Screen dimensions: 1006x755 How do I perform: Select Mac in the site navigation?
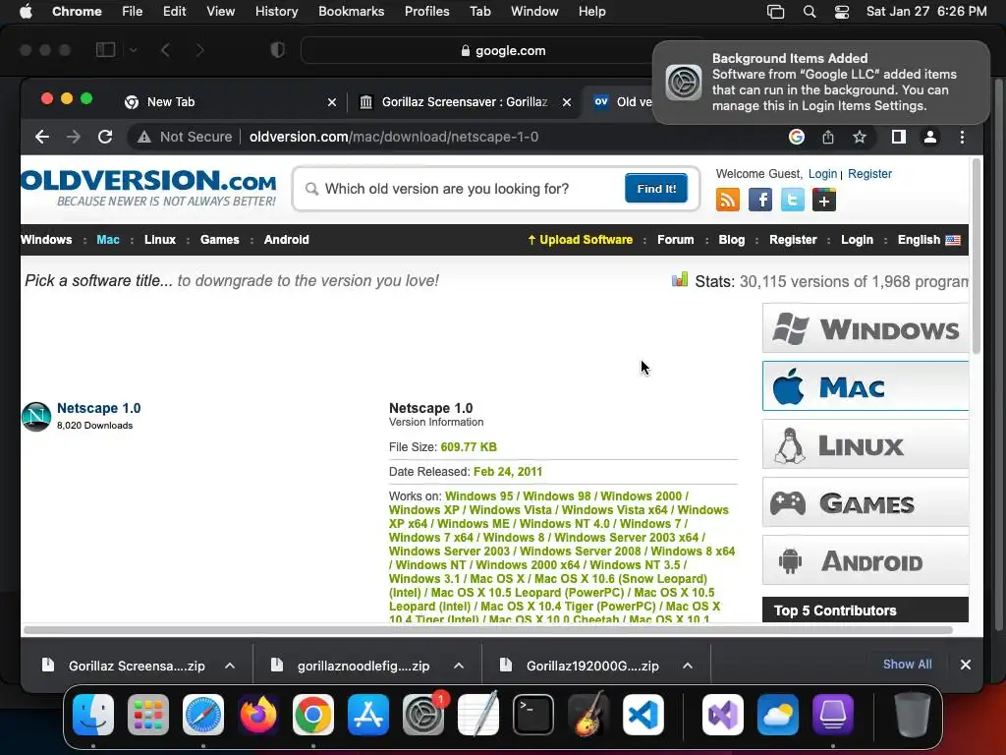click(x=108, y=240)
